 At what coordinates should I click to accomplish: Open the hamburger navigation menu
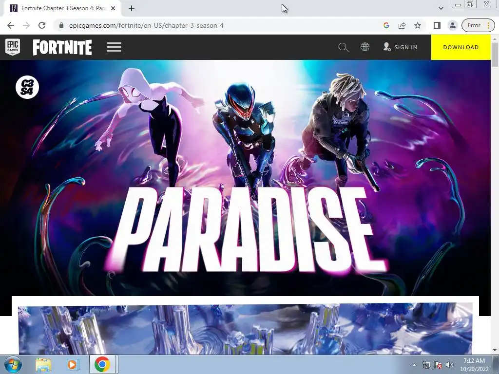114,47
